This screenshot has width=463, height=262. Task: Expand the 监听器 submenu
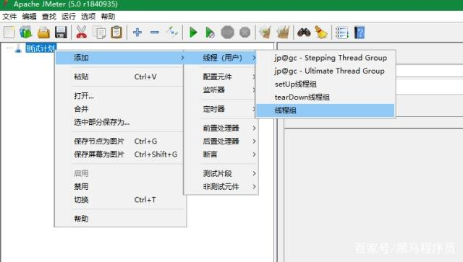[221, 90]
